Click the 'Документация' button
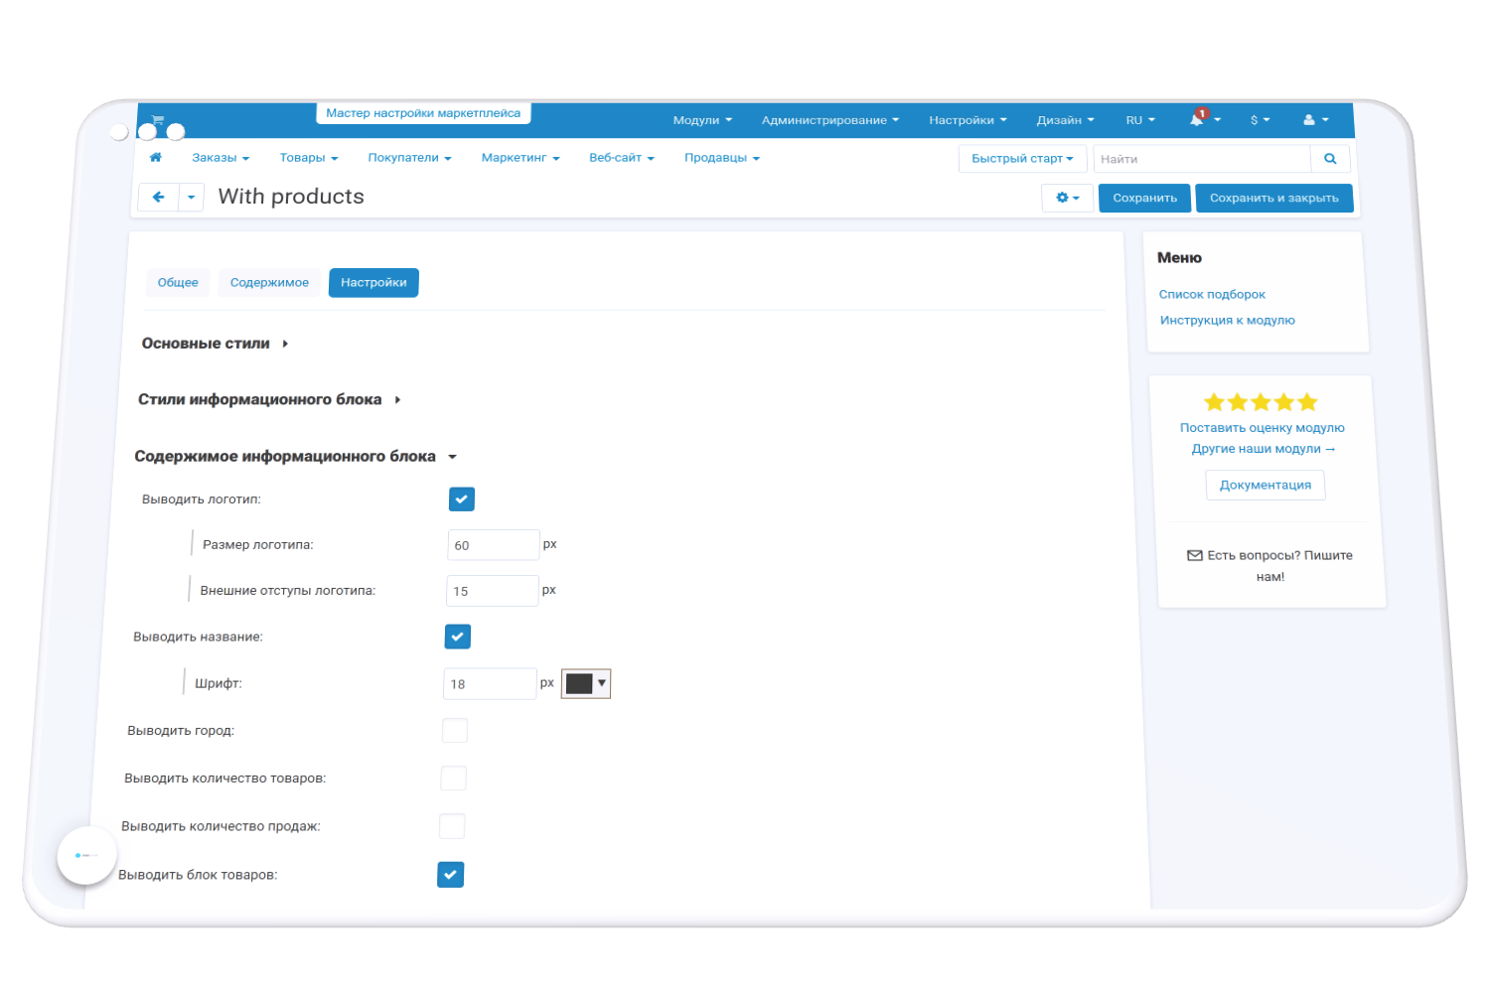 point(1266,485)
